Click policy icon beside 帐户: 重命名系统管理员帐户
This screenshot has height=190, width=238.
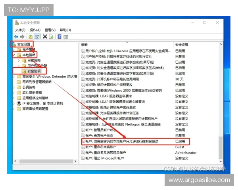pyautogui.click(x=83, y=152)
